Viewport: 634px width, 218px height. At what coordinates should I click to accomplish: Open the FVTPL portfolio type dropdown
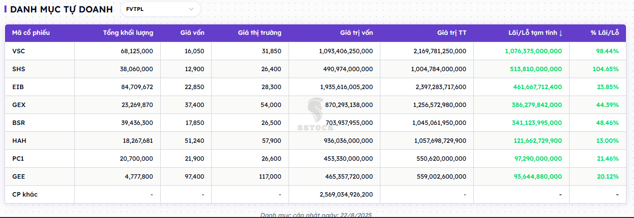[x=160, y=9]
